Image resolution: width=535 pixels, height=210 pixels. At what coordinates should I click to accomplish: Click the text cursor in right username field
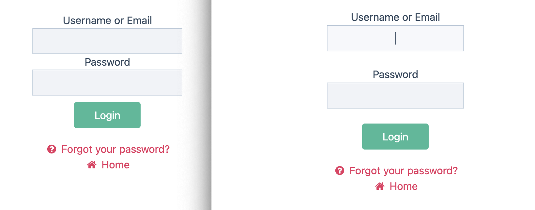click(396, 38)
